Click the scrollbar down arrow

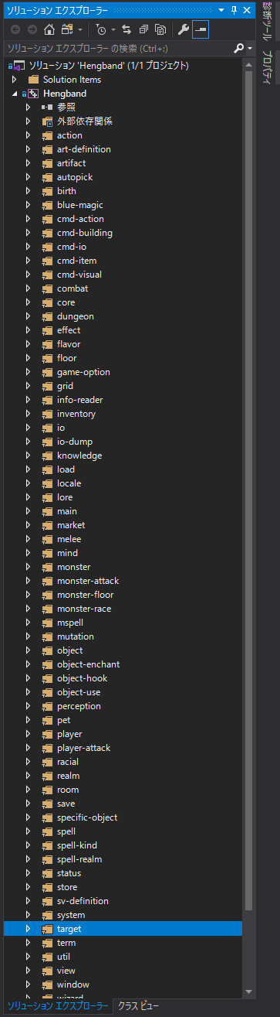point(248,991)
